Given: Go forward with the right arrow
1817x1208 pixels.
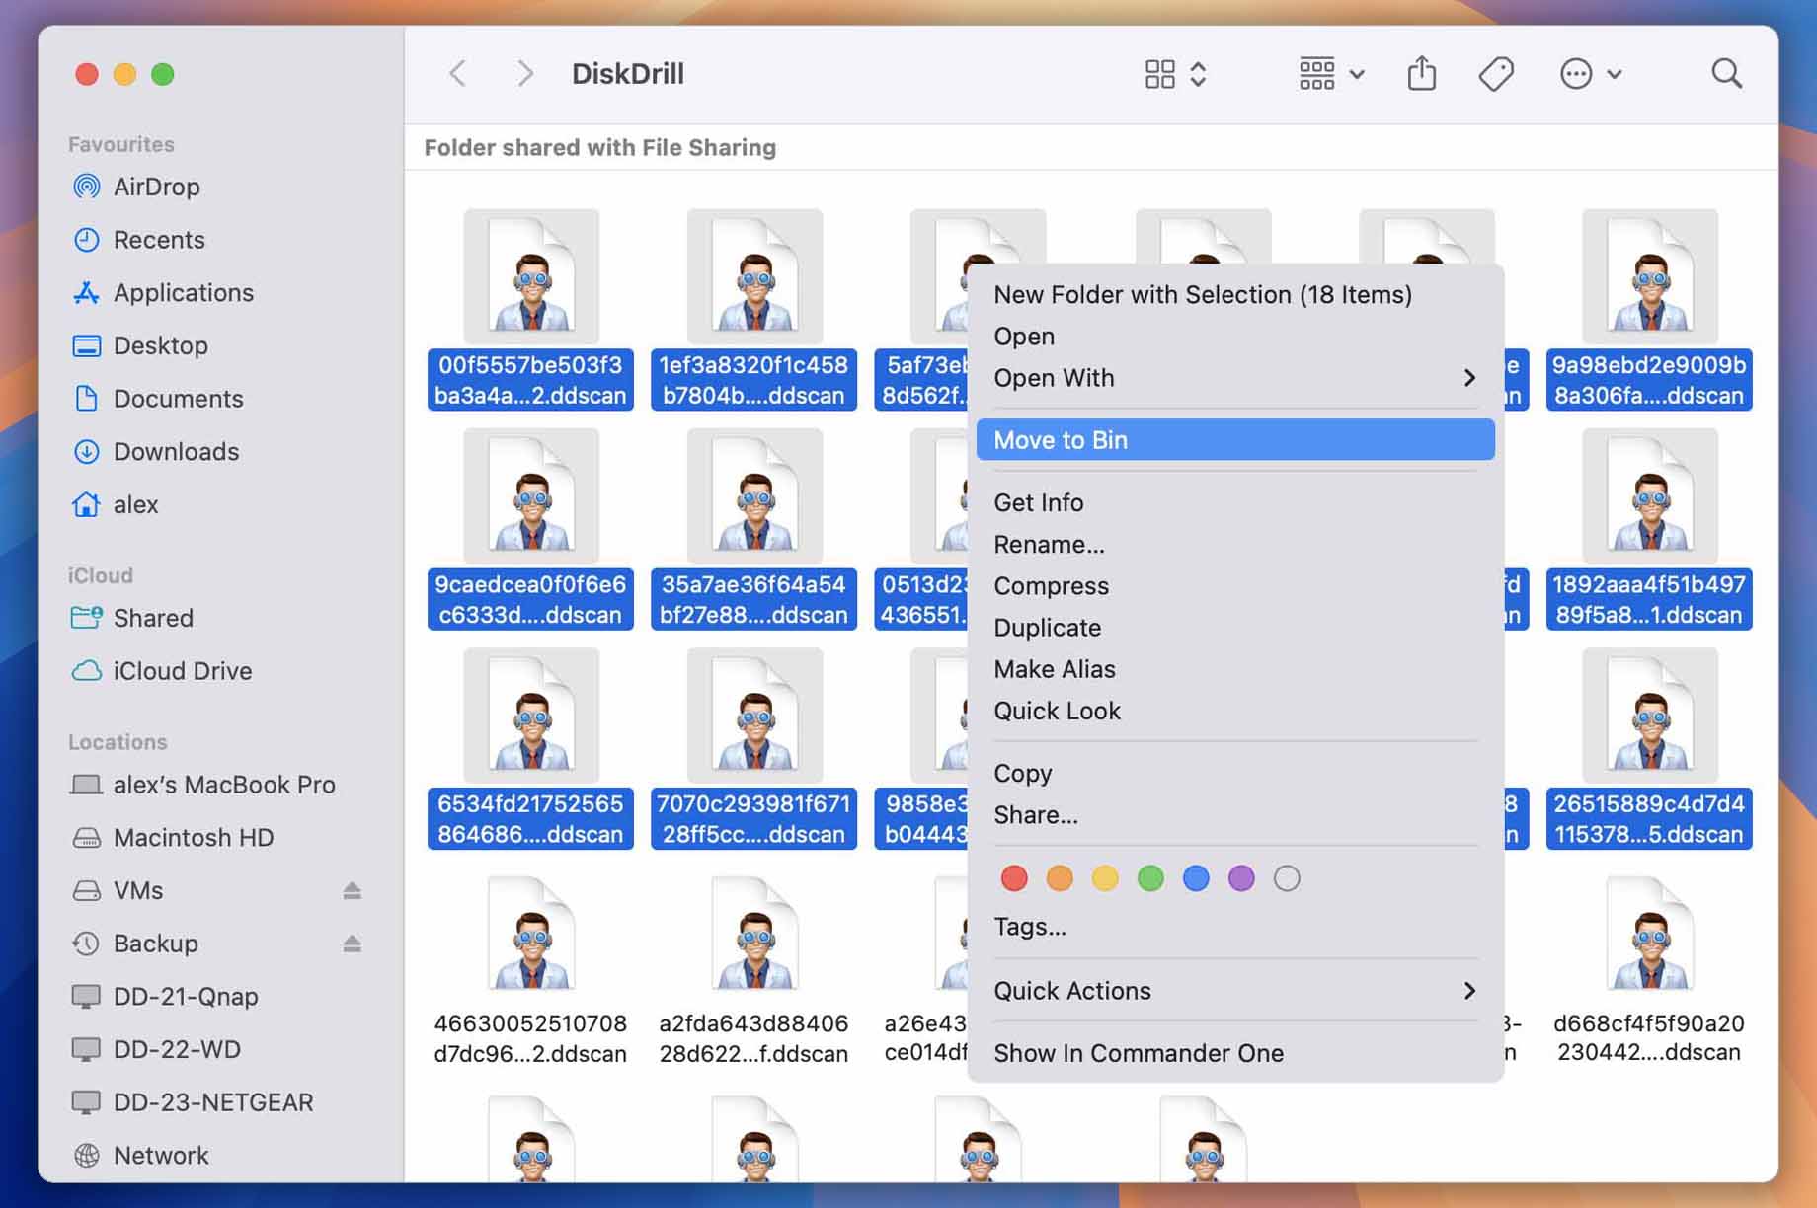Looking at the screenshot, I should point(525,74).
